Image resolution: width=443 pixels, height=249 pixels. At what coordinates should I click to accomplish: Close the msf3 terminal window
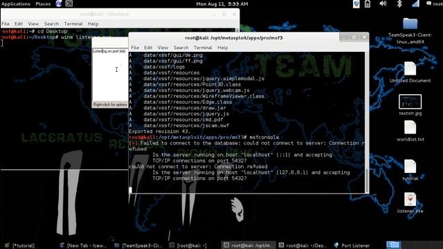point(364,37)
